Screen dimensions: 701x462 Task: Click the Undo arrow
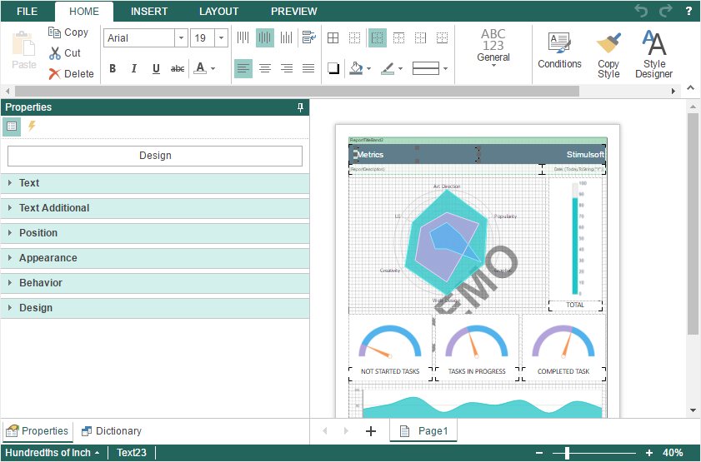[641, 11]
